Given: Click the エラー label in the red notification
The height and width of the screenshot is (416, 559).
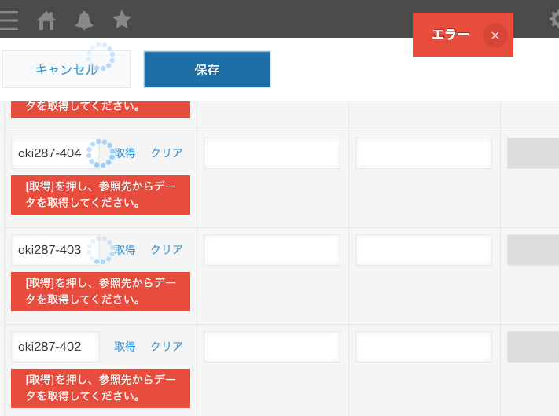Looking at the screenshot, I should click(x=451, y=35).
